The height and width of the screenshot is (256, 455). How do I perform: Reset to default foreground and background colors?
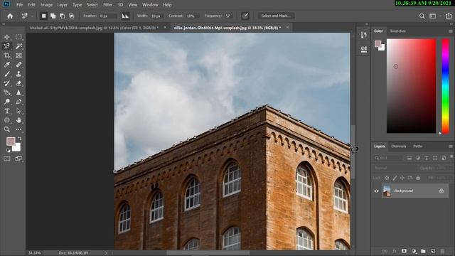pos(8,150)
